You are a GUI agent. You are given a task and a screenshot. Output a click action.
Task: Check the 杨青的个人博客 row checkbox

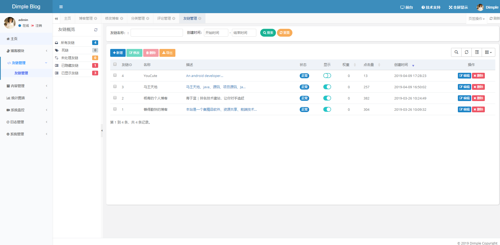(x=115, y=98)
